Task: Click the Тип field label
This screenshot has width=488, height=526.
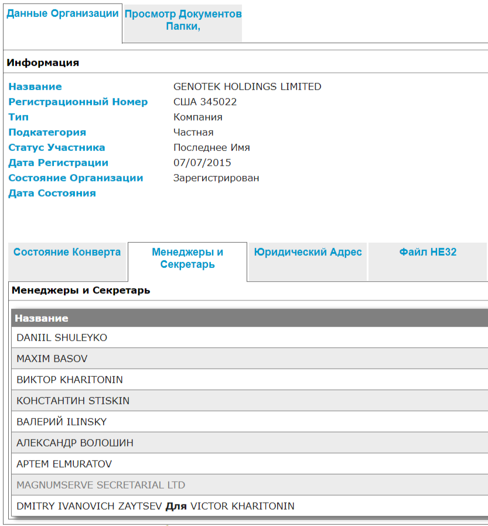Action: 19,117
